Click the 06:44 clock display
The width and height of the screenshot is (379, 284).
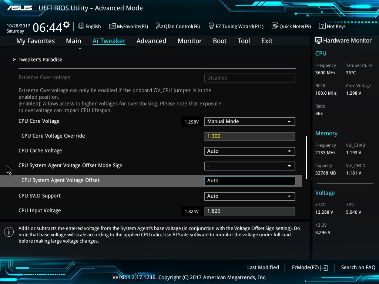(x=47, y=27)
